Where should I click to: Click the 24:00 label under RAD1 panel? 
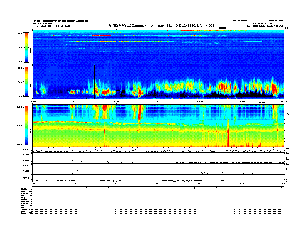tap(284, 101)
